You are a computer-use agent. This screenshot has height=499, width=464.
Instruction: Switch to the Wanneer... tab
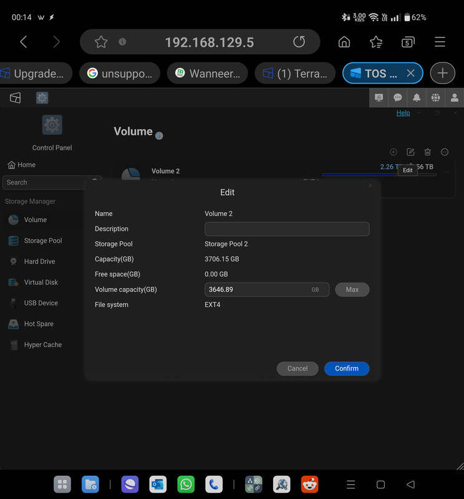click(208, 74)
